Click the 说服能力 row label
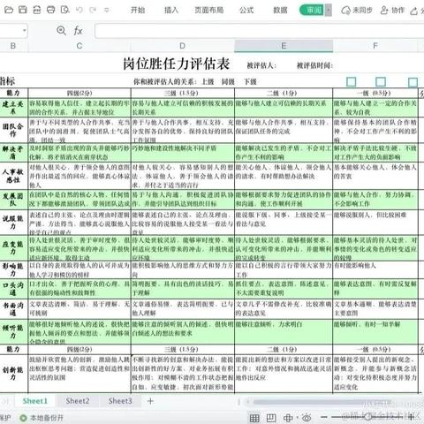 13,222
